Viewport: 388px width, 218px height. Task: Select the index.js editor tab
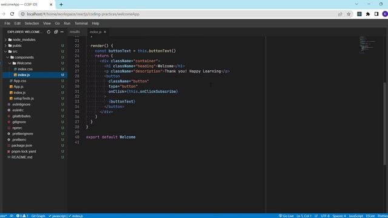[x=96, y=32]
